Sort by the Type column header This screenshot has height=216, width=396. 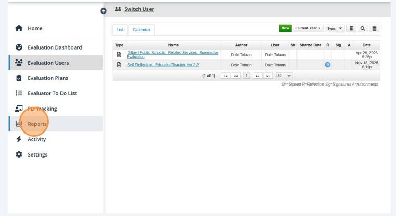(x=119, y=45)
